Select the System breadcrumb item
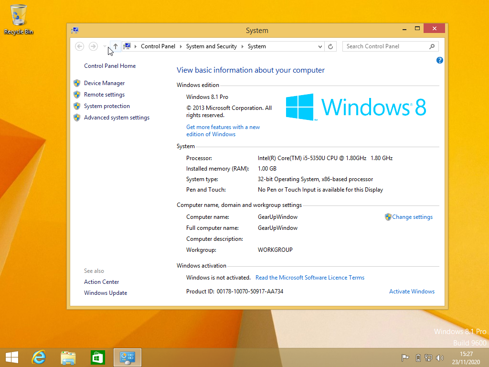This screenshot has height=367, width=489. point(256,46)
